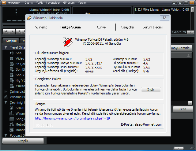This screenshot has height=151, width=196.
Task: Select the DJ Mike Llama playlist entry
Action: tap(161, 9)
